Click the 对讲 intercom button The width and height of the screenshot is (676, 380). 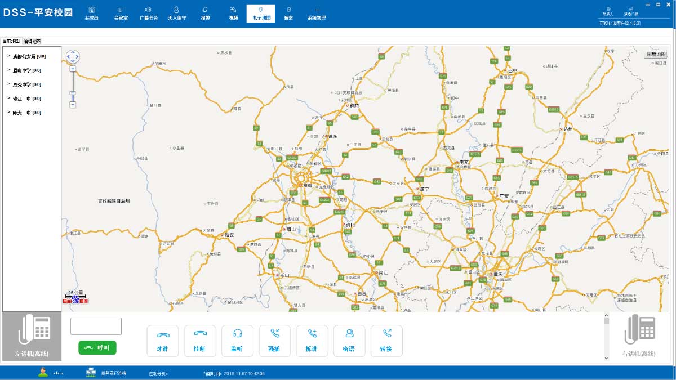(162, 341)
